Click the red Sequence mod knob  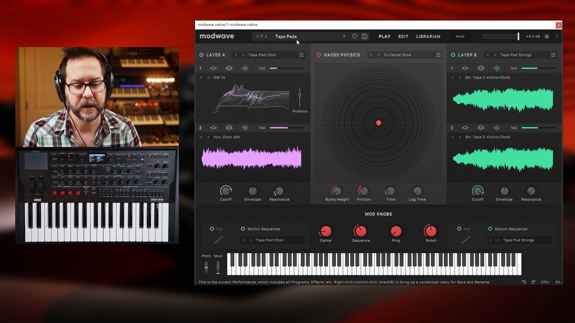coord(360,231)
